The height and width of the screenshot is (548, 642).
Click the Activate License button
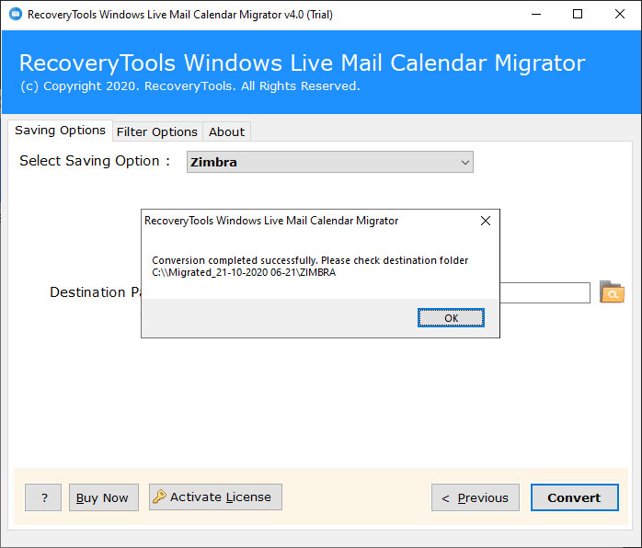(215, 497)
